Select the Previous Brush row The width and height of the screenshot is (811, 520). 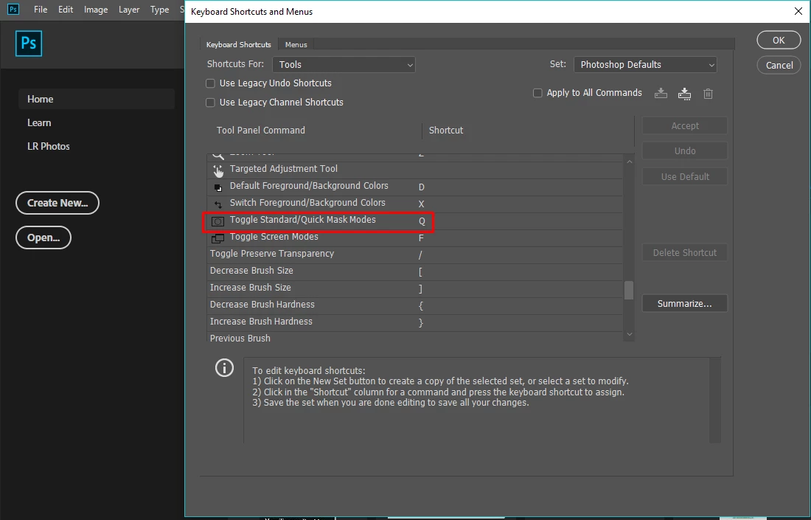415,337
